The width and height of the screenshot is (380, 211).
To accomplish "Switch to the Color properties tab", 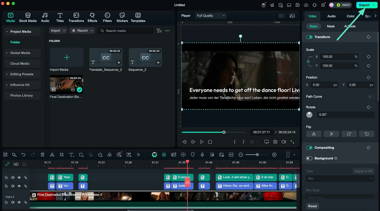I will [351, 16].
